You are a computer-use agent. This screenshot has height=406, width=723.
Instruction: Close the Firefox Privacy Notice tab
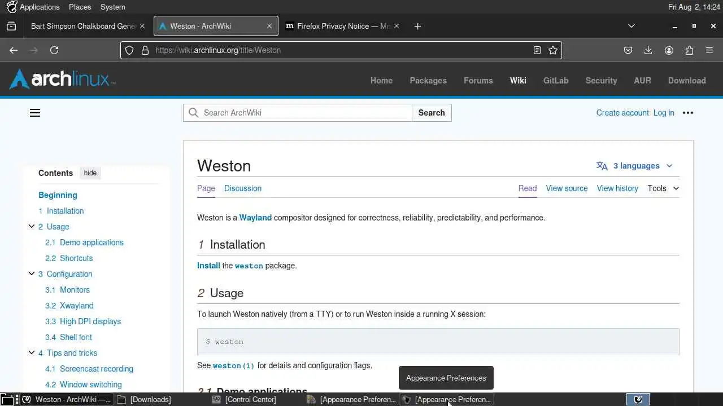397,26
